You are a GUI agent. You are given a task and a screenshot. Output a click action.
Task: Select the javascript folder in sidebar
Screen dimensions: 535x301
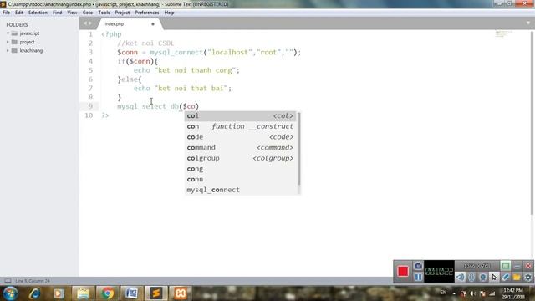(x=29, y=33)
